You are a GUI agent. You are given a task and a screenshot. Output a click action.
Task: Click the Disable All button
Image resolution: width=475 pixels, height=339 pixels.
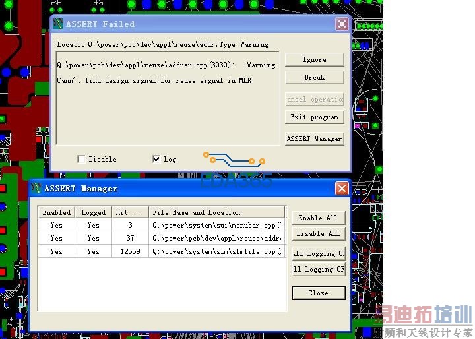[x=319, y=233]
